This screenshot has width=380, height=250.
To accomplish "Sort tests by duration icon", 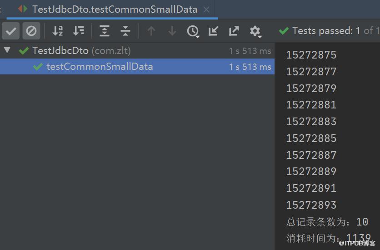I will pyautogui.click(x=78, y=31).
